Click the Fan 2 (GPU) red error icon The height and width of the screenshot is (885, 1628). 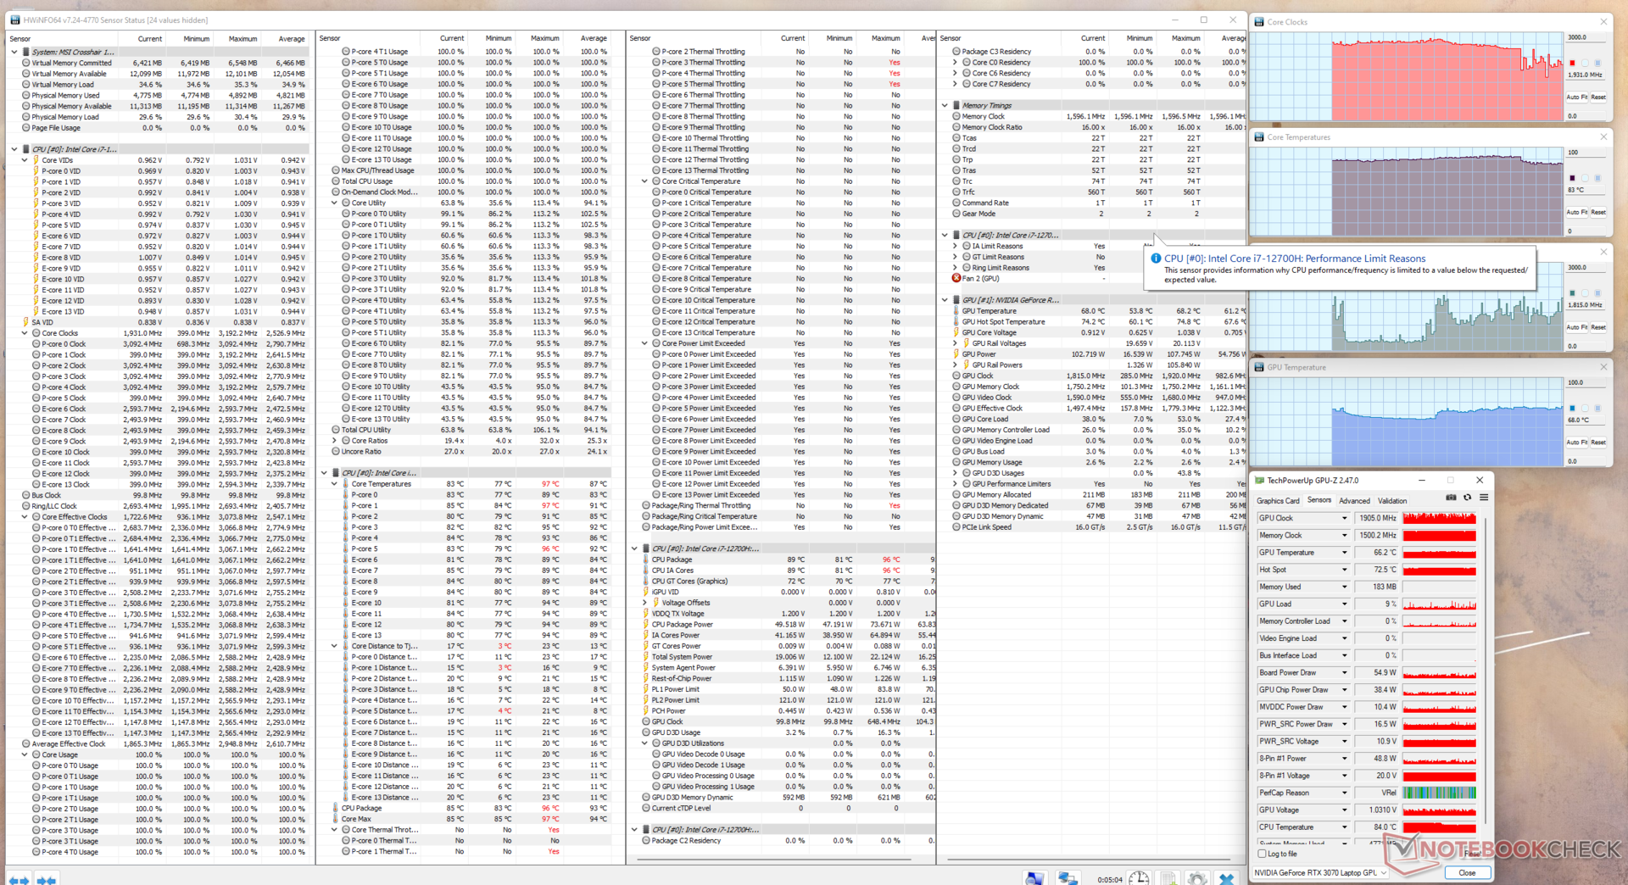tap(956, 278)
